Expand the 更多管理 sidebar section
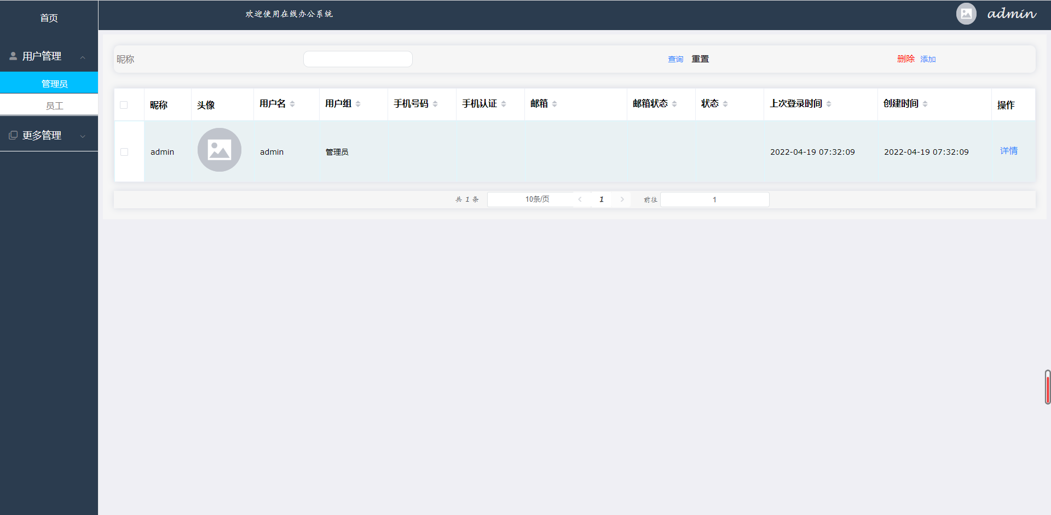Screen dimensions: 1051x515 [x=83, y=135]
